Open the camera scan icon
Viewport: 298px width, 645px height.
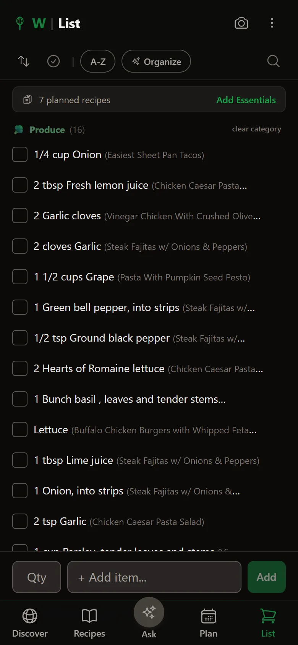241,23
